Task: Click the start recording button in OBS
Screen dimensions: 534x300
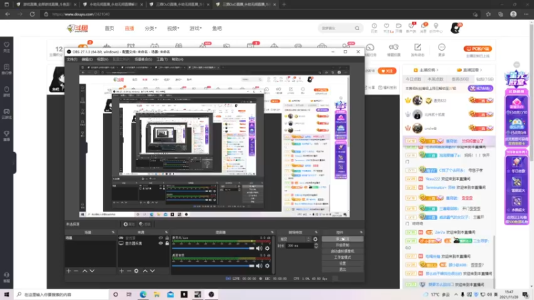Action: tap(342, 245)
